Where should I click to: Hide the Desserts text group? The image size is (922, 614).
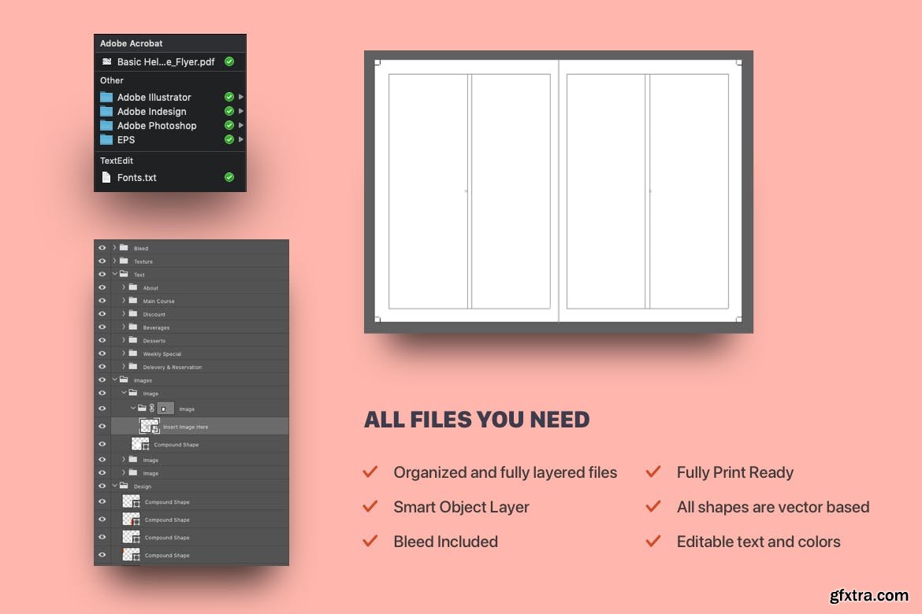[102, 341]
